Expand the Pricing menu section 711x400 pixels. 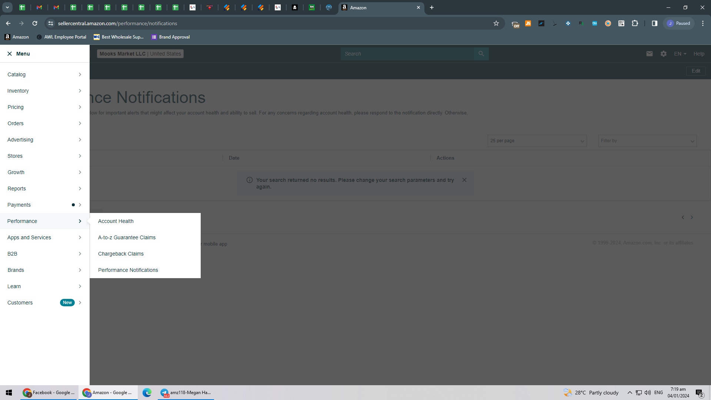45,107
